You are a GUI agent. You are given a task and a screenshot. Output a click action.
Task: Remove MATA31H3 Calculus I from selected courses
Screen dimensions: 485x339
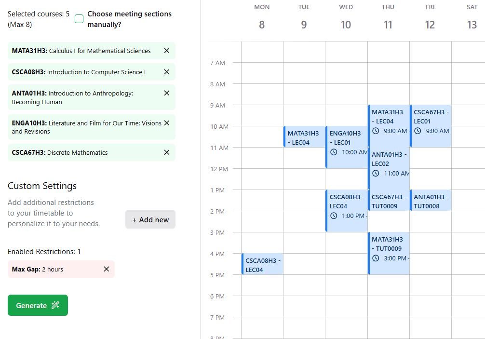(x=166, y=51)
